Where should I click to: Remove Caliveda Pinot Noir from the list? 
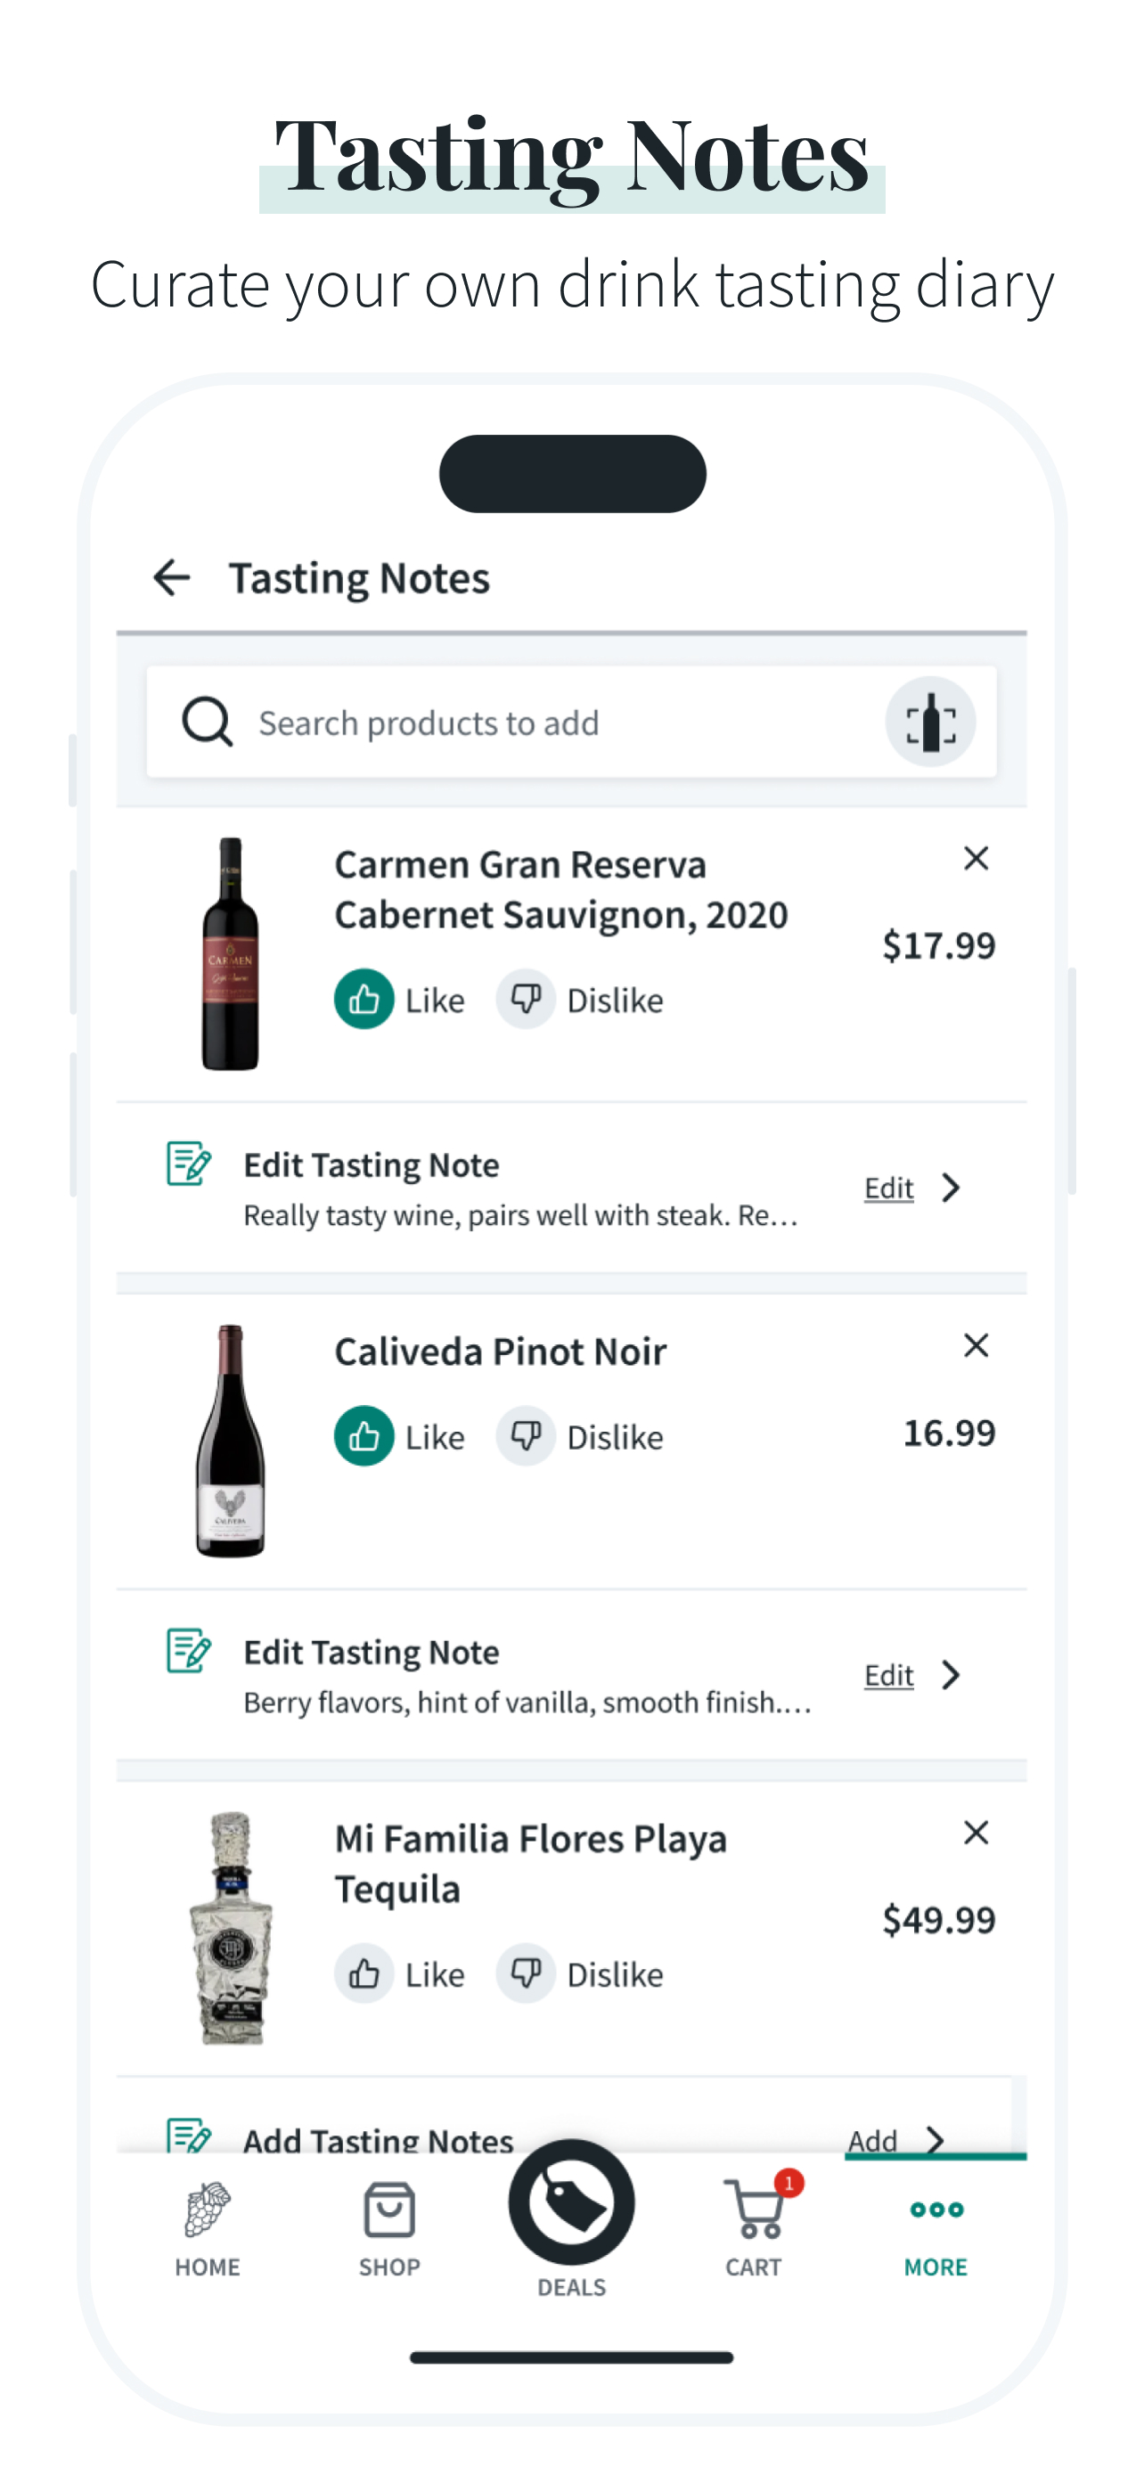[x=976, y=1346]
